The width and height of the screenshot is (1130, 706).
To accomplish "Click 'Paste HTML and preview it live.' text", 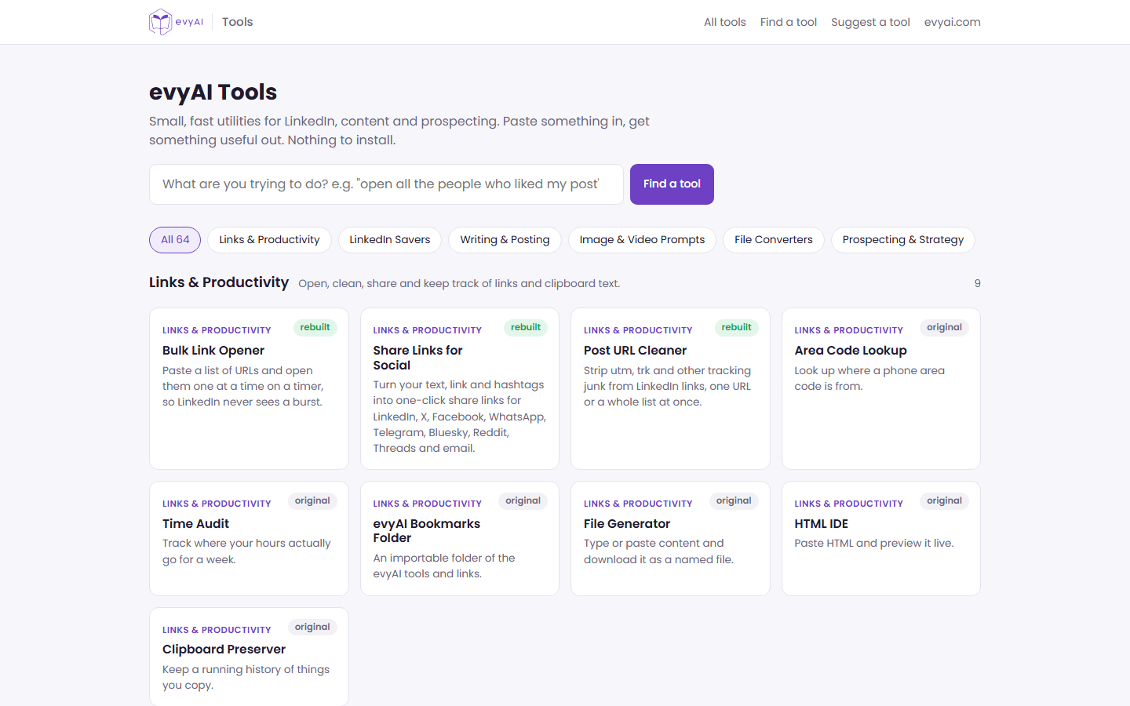I will coord(873,544).
